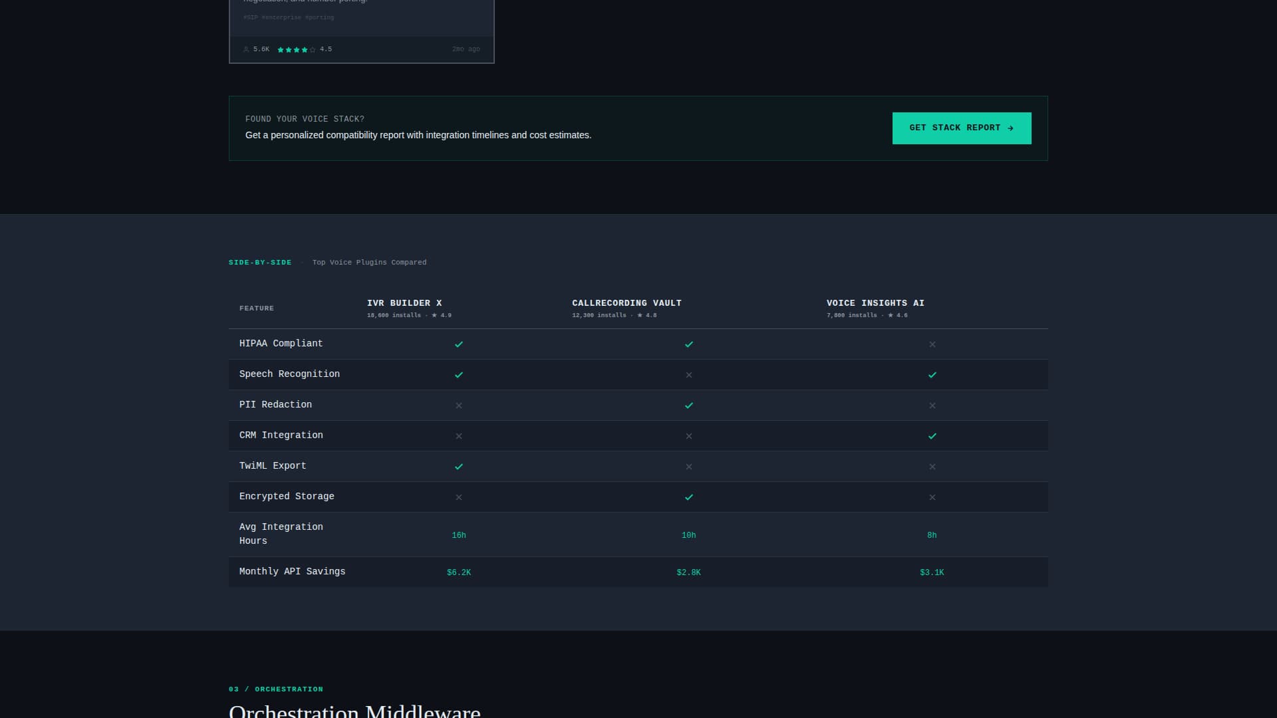Click the star rating icons showing 4.5
Screen dimensions: 1277x718
(297, 50)
